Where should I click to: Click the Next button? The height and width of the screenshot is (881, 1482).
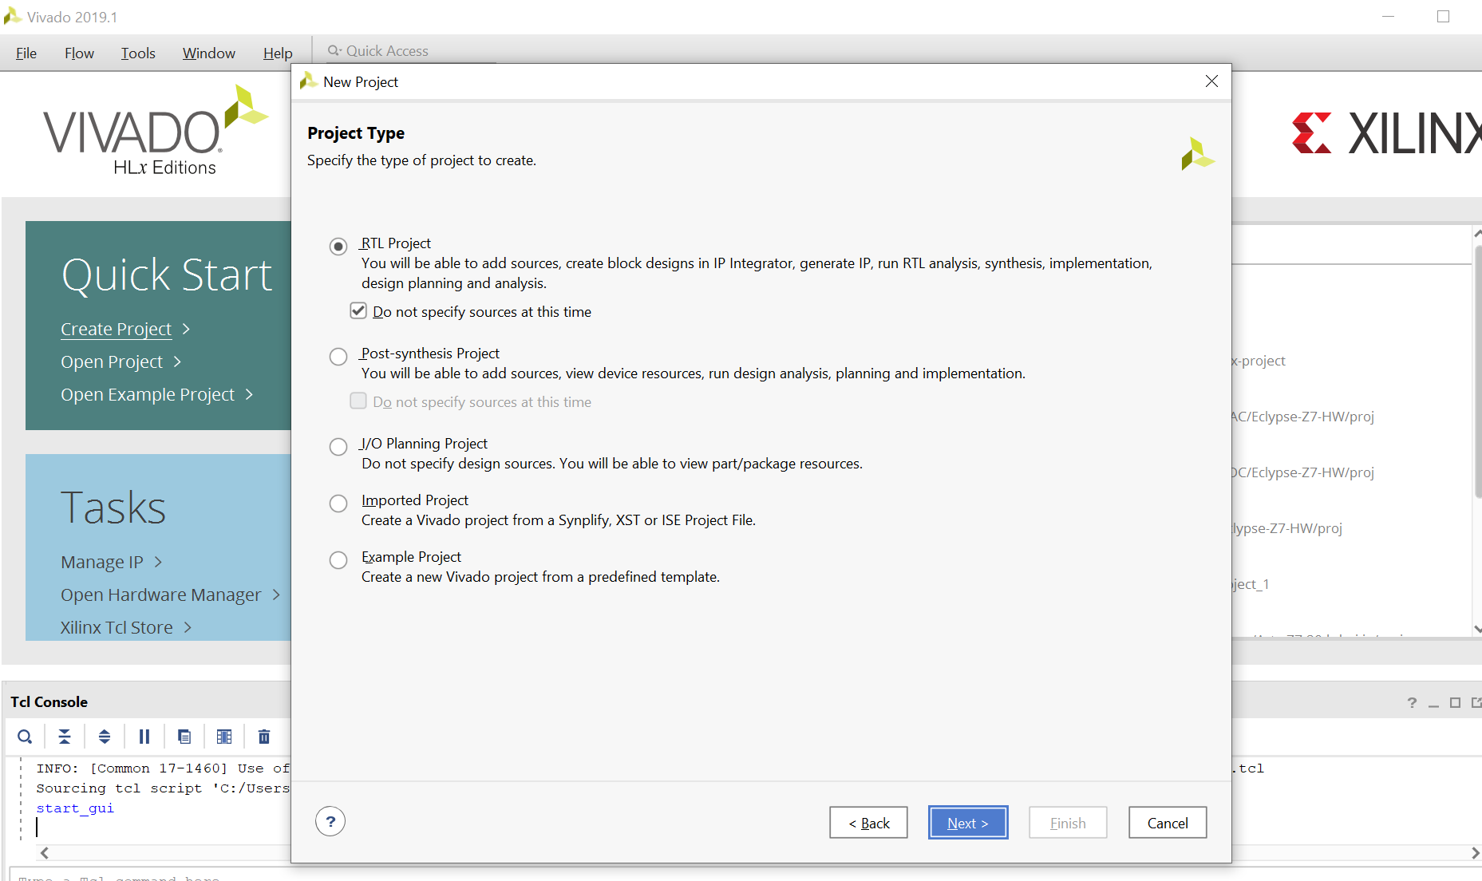(x=968, y=823)
